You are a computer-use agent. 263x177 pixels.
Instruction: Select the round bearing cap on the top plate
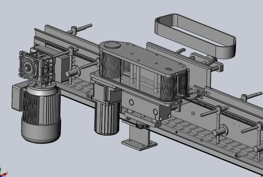(112, 45)
